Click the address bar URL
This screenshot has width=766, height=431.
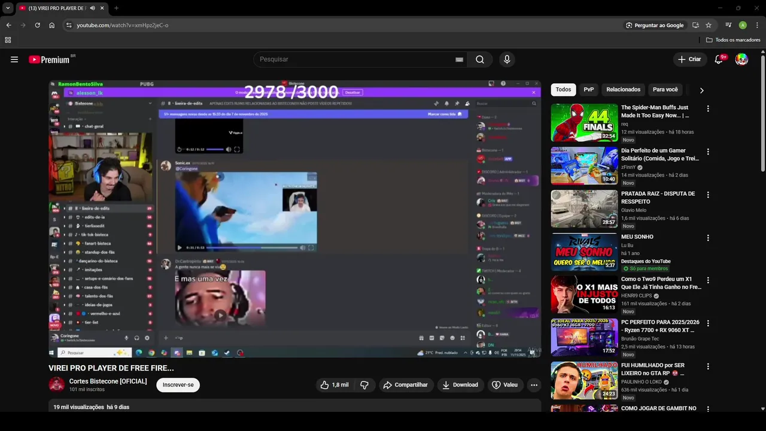(123, 25)
